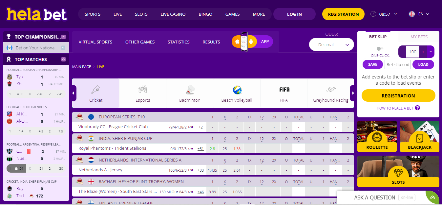The height and width of the screenshot is (205, 442).
Task: Click Netherlands flag on International Series A
Action: [x=91, y=160]
